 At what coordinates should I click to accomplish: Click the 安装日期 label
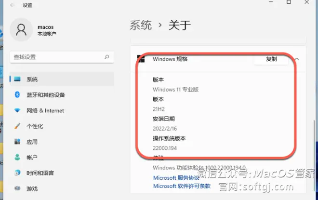click(164, 119)
